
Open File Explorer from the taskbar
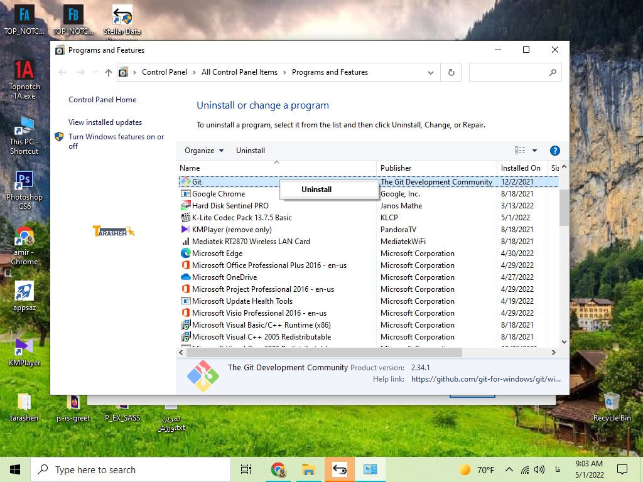pyautogui.click(x=308, y=469)
